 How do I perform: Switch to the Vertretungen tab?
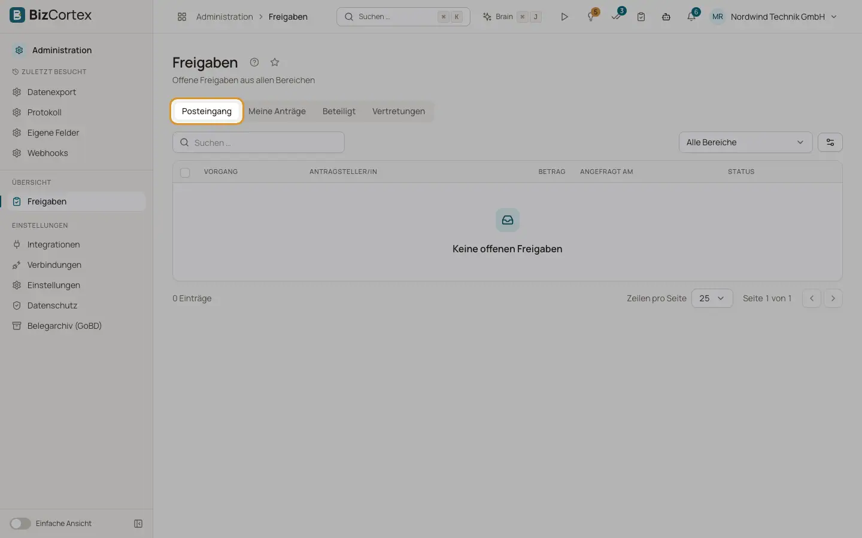coord(399,111)
